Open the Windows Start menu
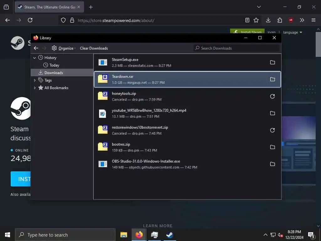 [x=8, y=235]
